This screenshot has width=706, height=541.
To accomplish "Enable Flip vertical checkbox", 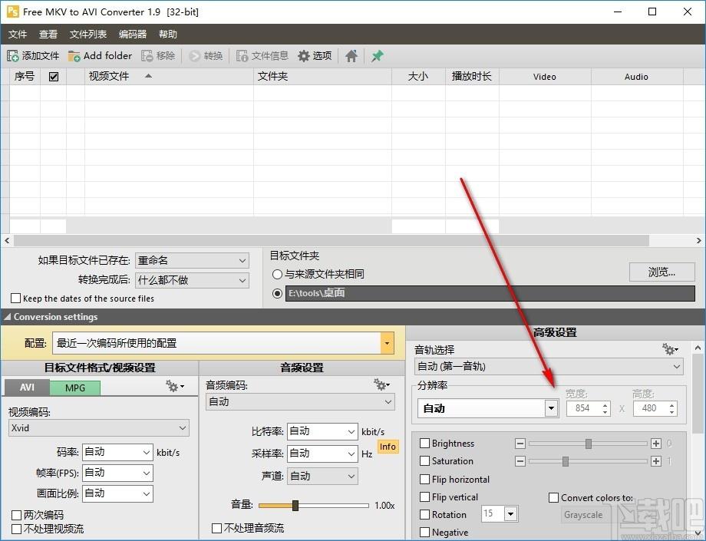I will 424,497.
